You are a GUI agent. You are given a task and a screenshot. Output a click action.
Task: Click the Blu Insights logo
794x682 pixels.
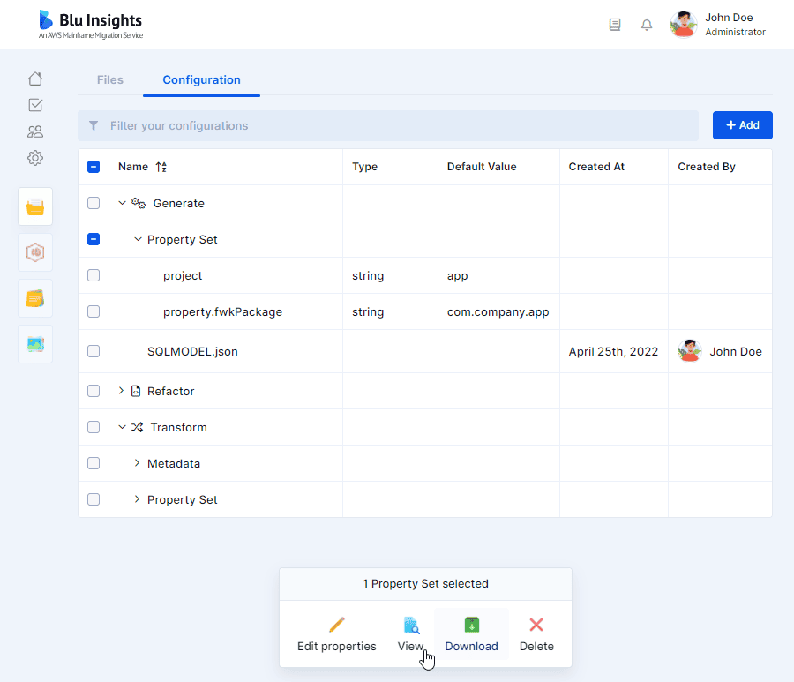tap(91, 25)
